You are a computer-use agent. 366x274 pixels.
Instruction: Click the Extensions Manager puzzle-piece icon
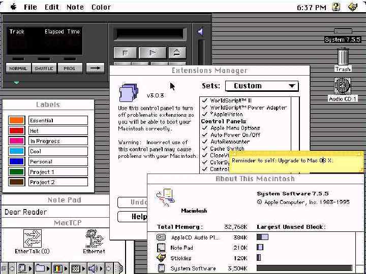pos(129,92)
